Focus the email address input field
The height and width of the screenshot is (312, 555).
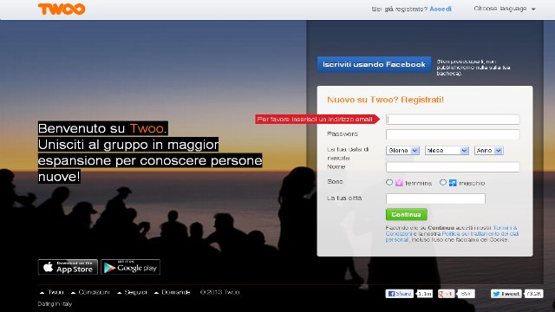[x=453, y=120]
